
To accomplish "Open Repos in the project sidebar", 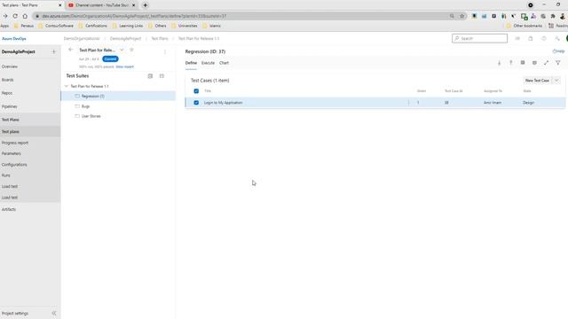I will click(x=7, y=93).
